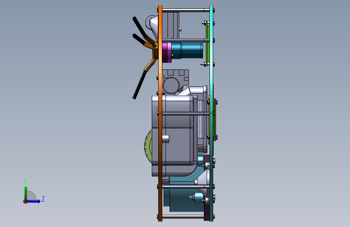Select the green plate outside the cyan panel
This screenshot has width=350, height=227.
(214, 120)
